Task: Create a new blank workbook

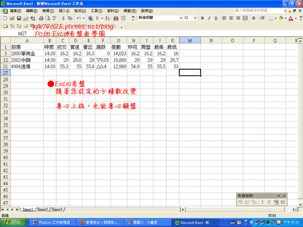Action: pos(5,18)
